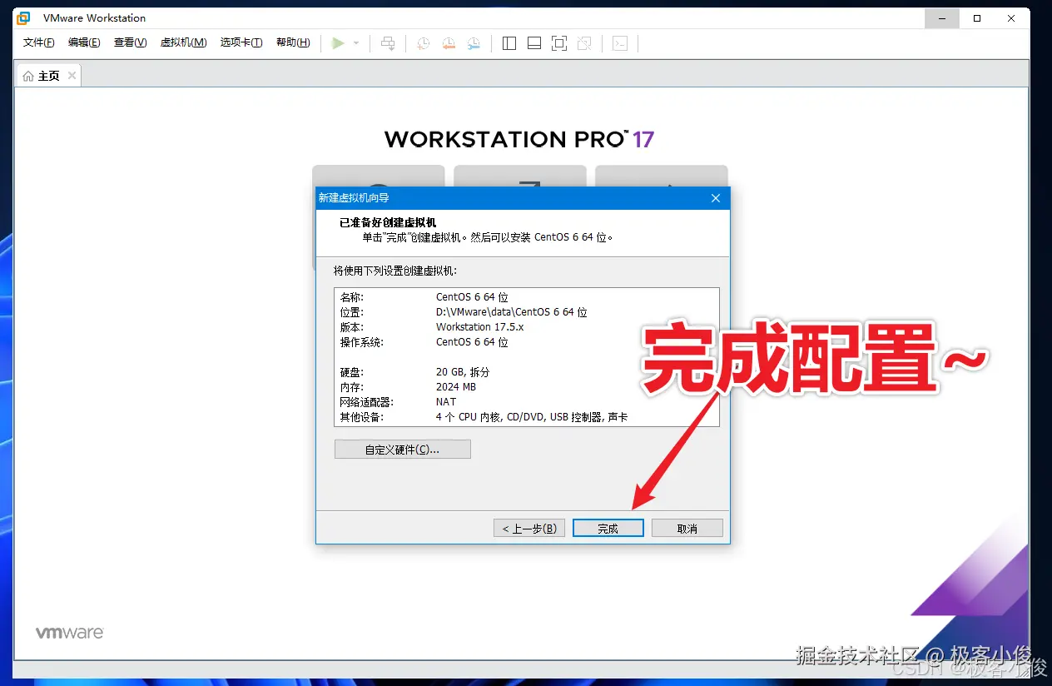Select the disk value 20 GB, 拆分
The image size is (1052, 686).
[464, 372]
